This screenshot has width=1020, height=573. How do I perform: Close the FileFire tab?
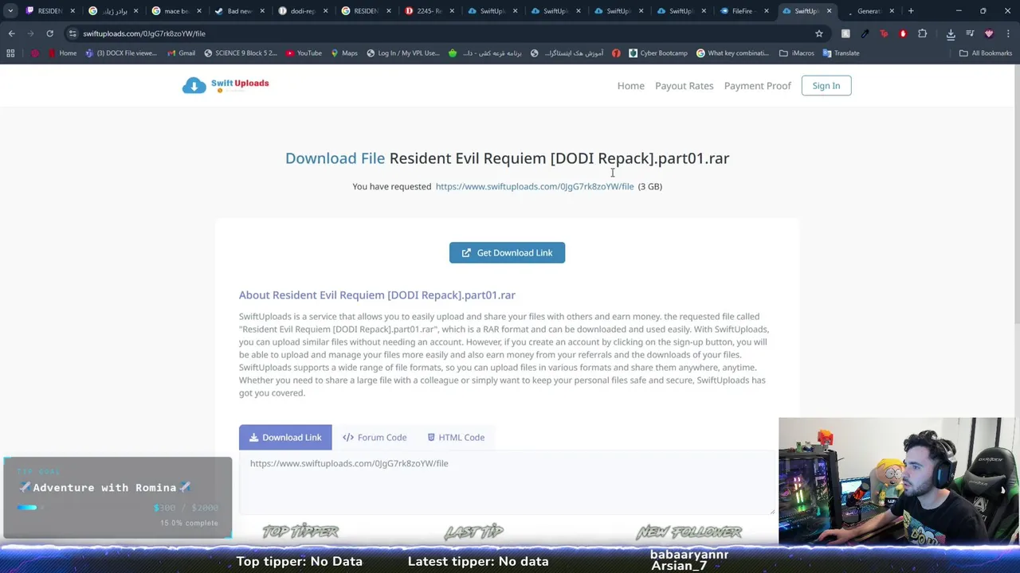[767, 11]
